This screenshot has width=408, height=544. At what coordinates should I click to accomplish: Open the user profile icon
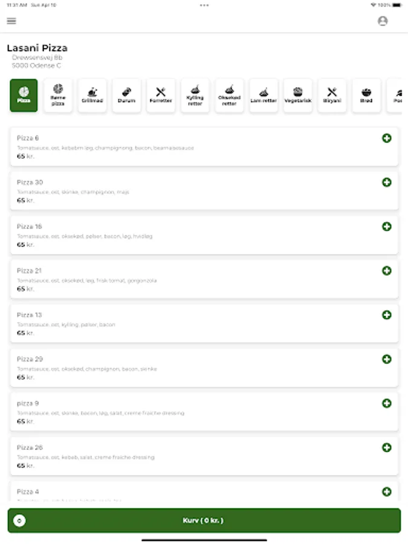click(382, 21)
